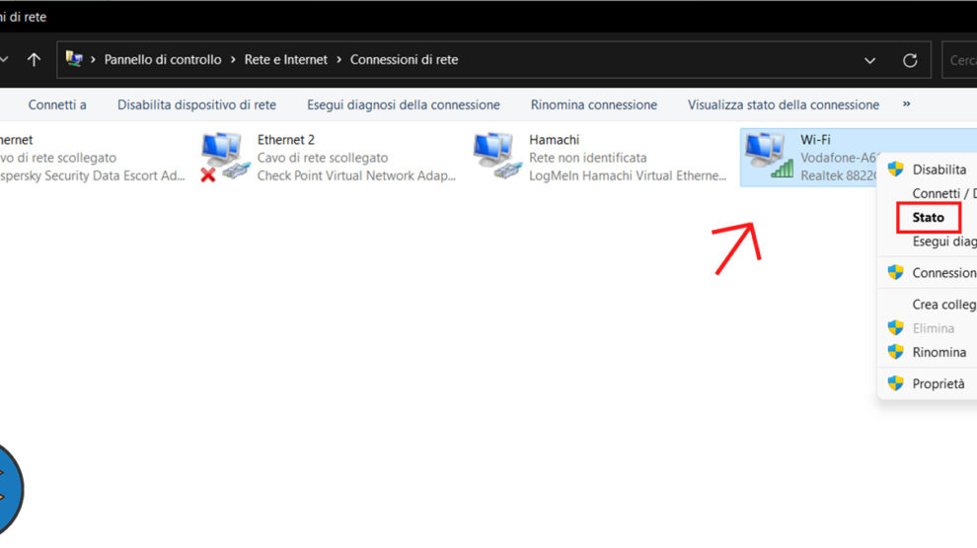Expand chevron before Pannello di controllo breadcrumb

click(93, 60)
